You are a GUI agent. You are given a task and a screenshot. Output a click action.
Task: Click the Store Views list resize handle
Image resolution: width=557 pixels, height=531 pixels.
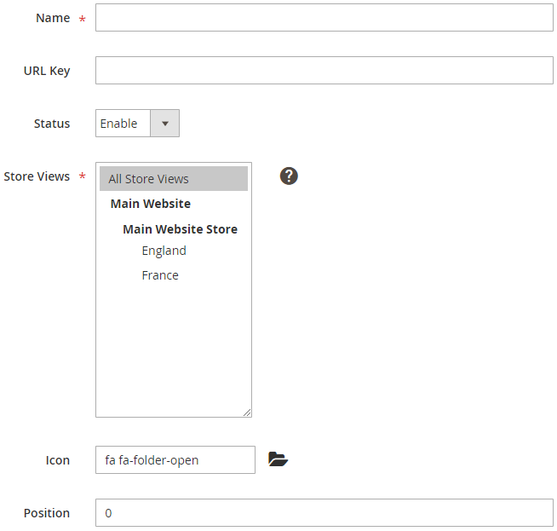click(247, 413)
